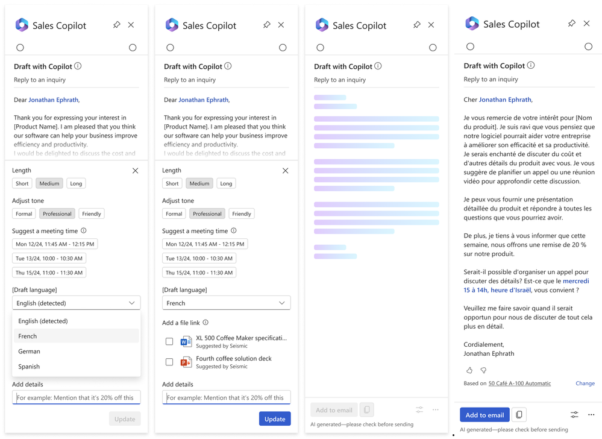Pin the third Sales Copilot panel
602x439 pixels.
[417, 25]
